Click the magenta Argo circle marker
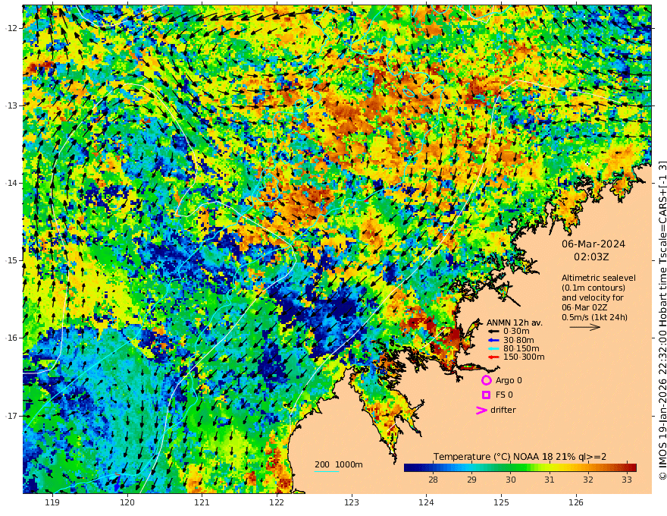 pos(486,380)
